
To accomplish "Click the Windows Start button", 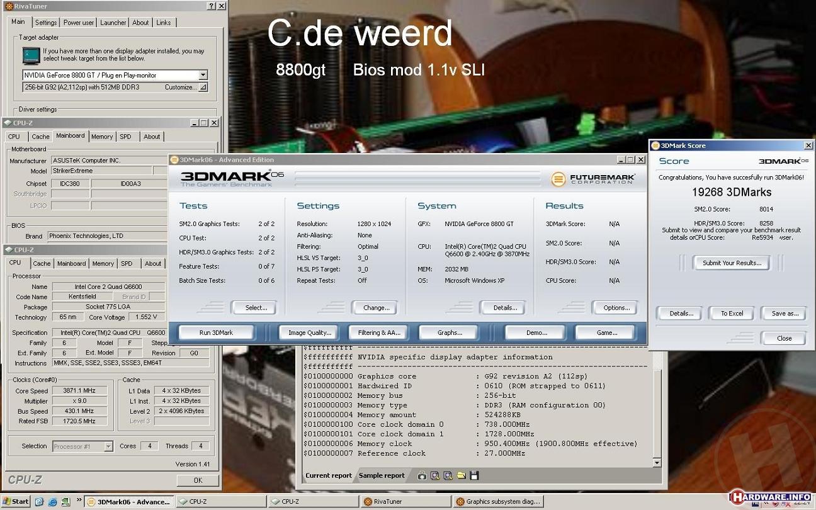I will point(16,502).
